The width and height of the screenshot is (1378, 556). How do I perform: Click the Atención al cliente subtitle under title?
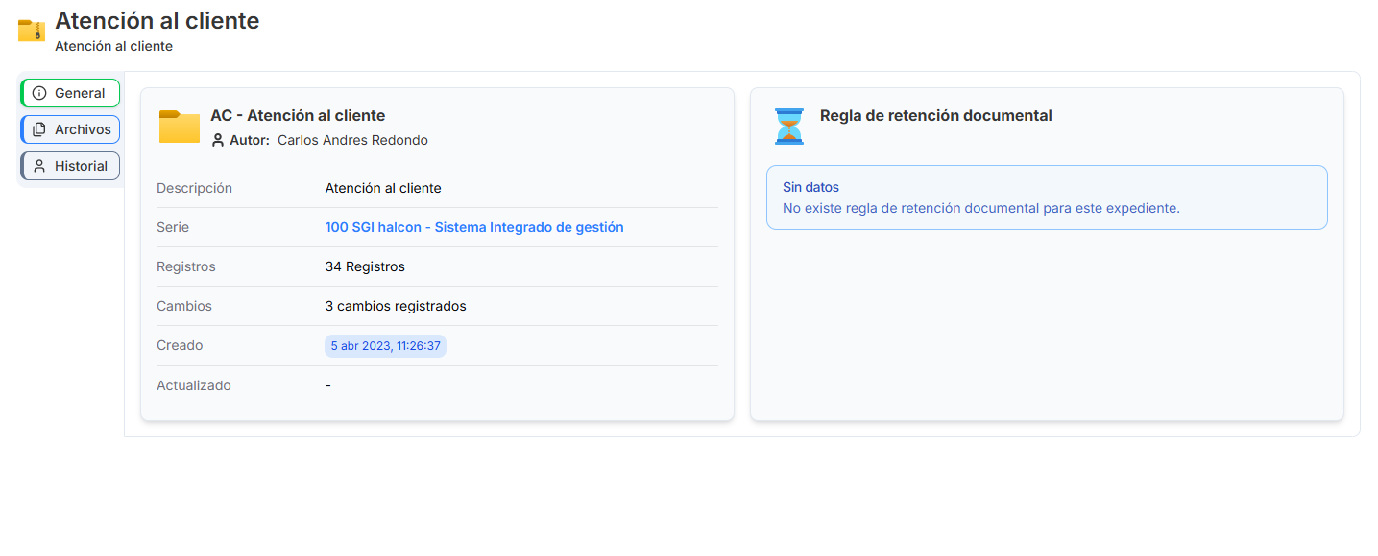114,46
